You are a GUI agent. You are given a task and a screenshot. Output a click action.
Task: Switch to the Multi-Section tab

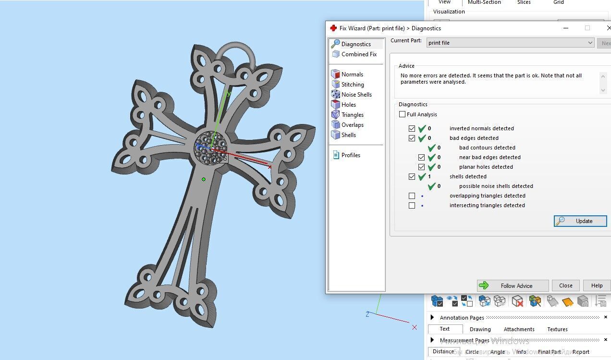485,2
